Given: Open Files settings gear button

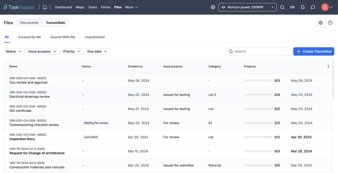Looking at the screenshot, I should click(x=321, y=23).
